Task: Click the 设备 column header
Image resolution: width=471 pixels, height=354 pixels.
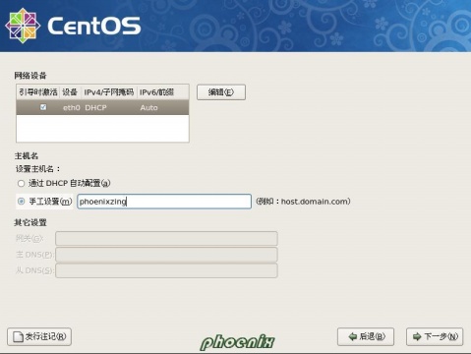Action: (x=70, y=92)
